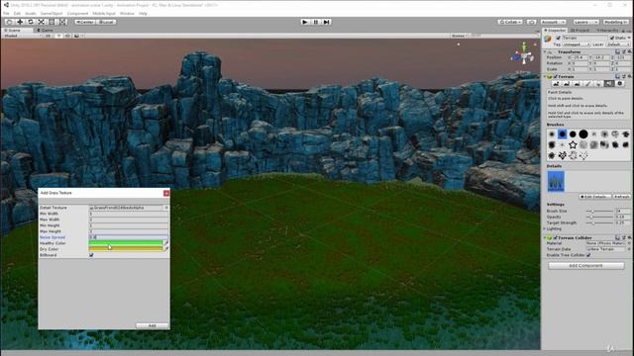Select the Move tool in toolbar
The height and width of the screenshot is (356, 634).
click(x=20, y=22)
